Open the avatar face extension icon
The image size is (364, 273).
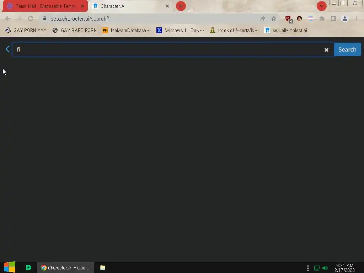[299, 18]
